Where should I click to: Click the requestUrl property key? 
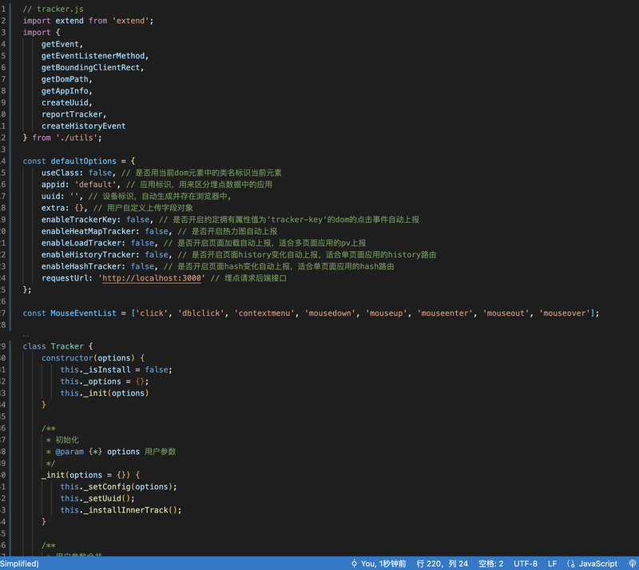(65, 278)
